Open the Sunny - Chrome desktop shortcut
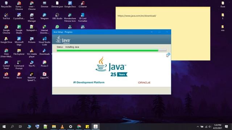This screenshot has height=130, width=232. tap(19, 6)
